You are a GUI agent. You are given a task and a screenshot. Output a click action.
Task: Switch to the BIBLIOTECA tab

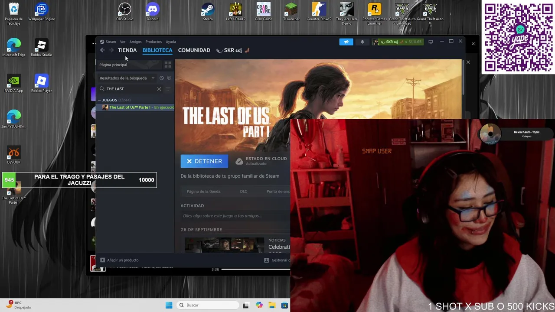(x=157, y=50)
